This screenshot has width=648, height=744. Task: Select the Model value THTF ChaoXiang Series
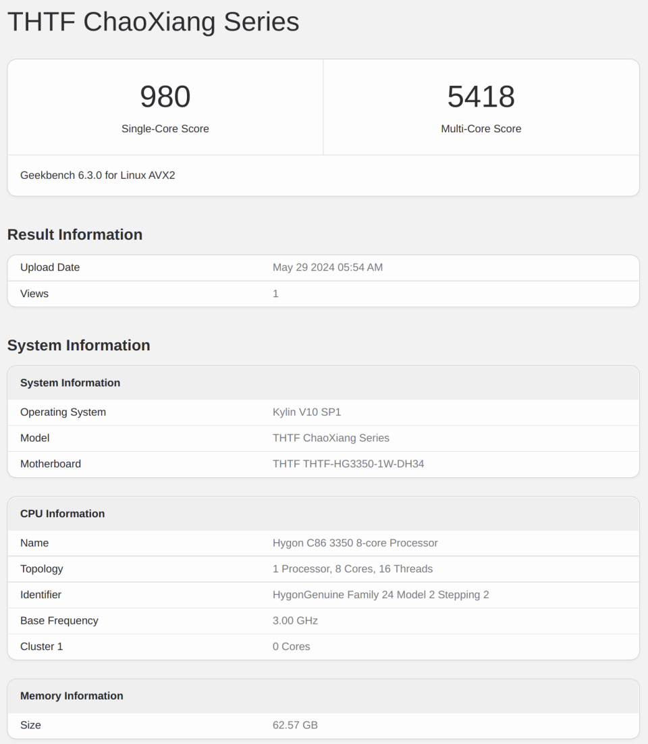pos(331,437)
